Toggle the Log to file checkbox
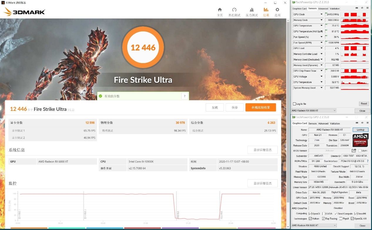Screen dimensions: 372x230 (294, 104)
